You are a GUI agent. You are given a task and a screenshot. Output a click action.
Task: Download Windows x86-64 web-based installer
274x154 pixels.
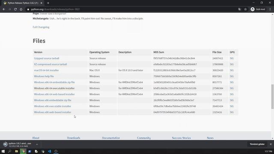pyautogui.click(x=54, y=94)
